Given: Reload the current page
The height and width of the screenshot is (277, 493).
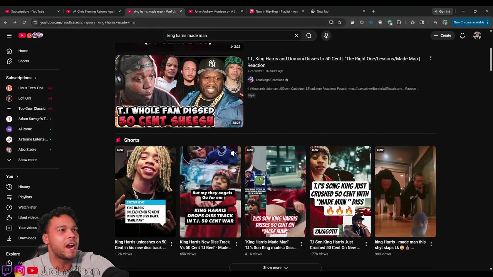Looking at the screenshot, I should coord(24,22).
